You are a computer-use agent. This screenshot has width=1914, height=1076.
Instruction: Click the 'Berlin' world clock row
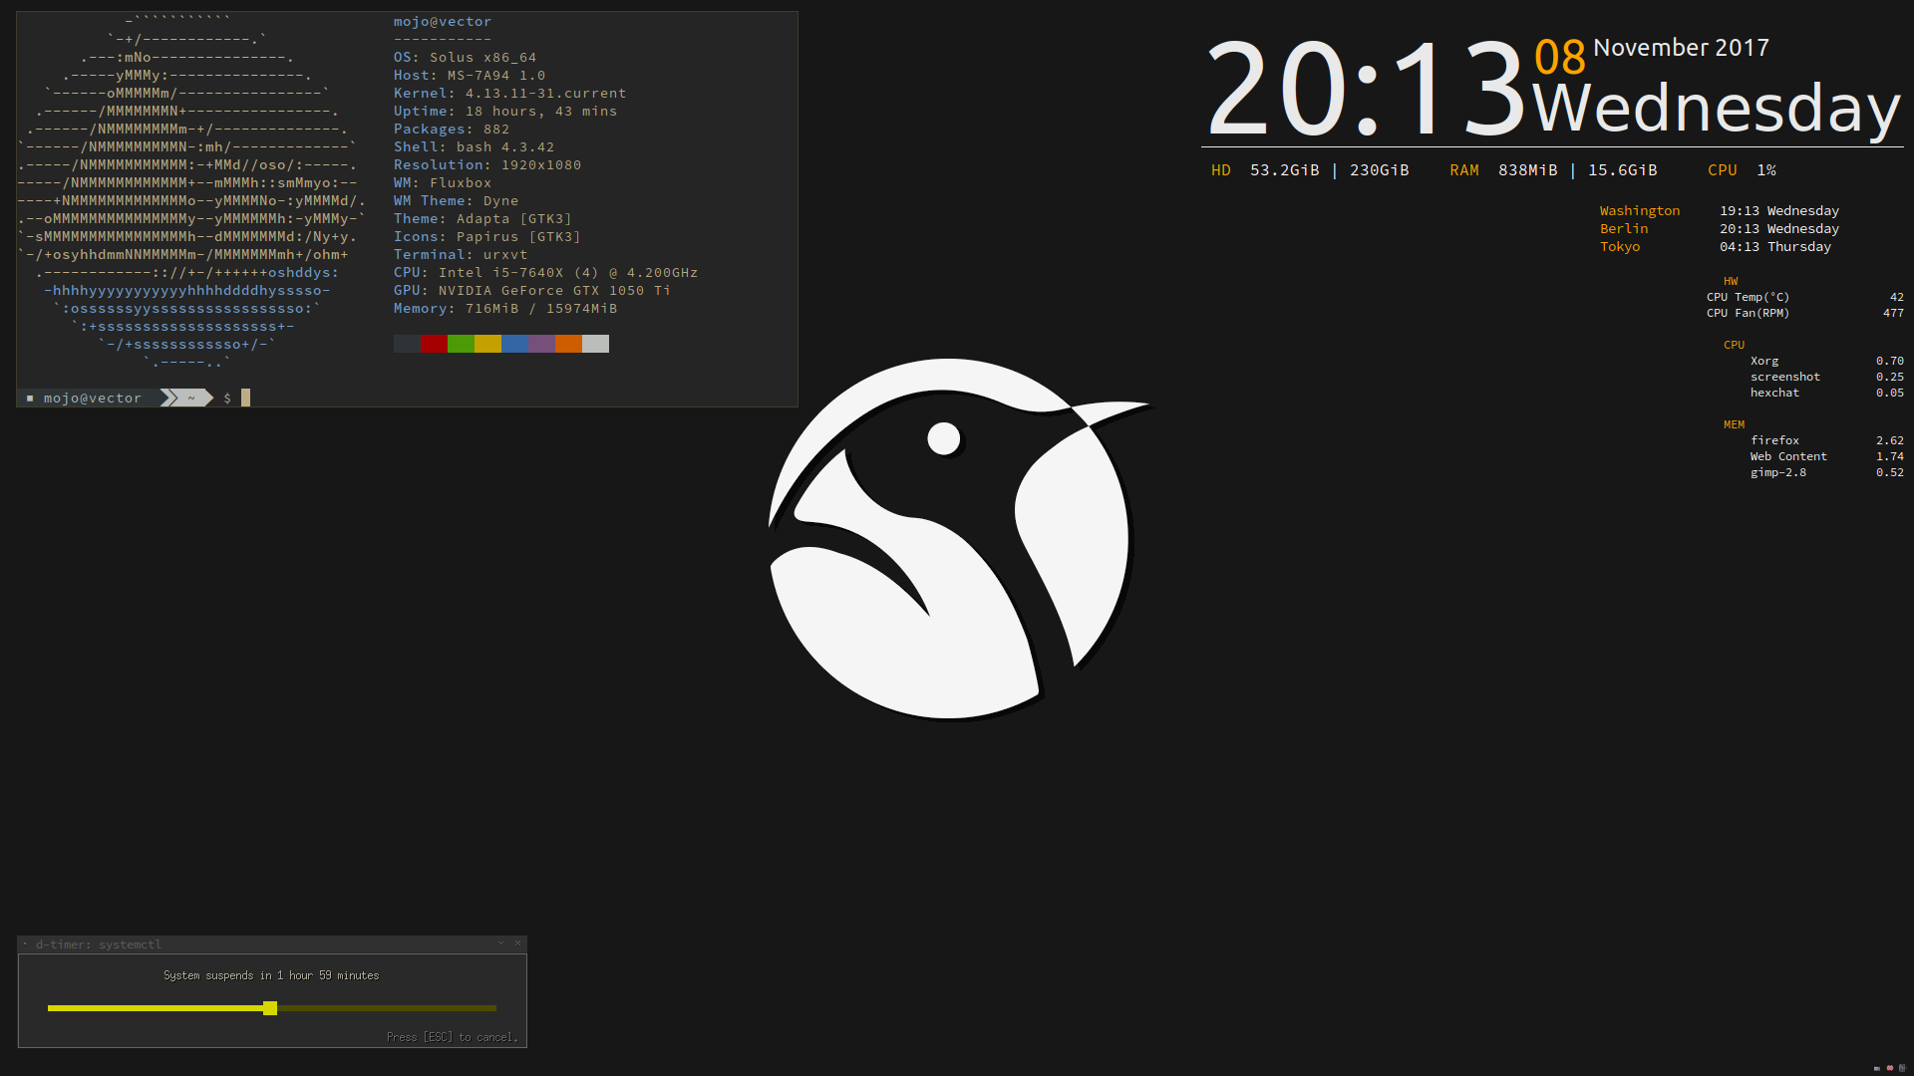click(x=1720, y=229)
